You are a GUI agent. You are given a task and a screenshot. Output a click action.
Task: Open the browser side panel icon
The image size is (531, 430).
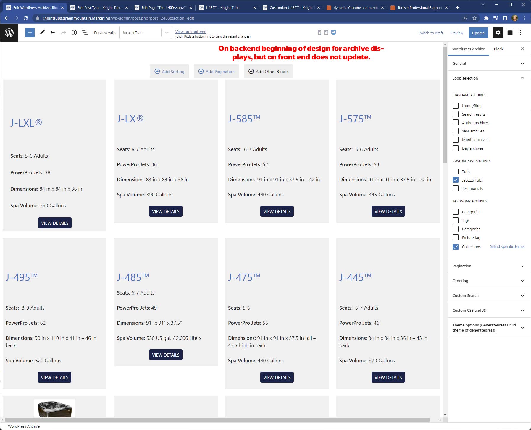tap(505, 18)
